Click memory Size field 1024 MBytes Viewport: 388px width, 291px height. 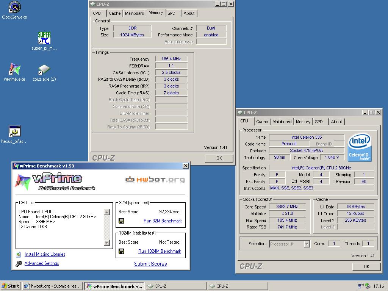point(132,35)
